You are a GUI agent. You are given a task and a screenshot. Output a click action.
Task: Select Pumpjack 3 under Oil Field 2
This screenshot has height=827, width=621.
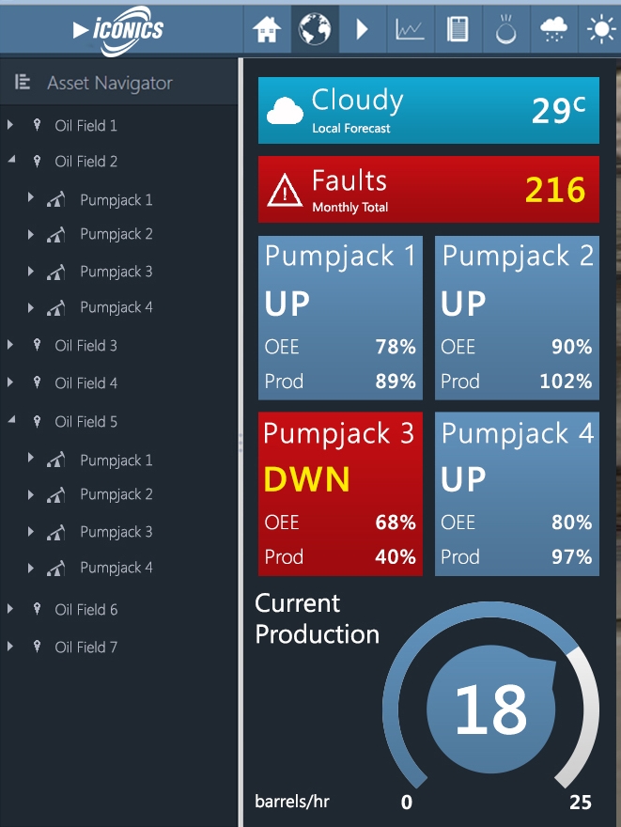coord(116,272)
